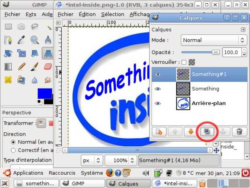This screenshot has height=188, width=250.
Task: Select the Perspective Clone stamp tool
Action: pos(21,80)
